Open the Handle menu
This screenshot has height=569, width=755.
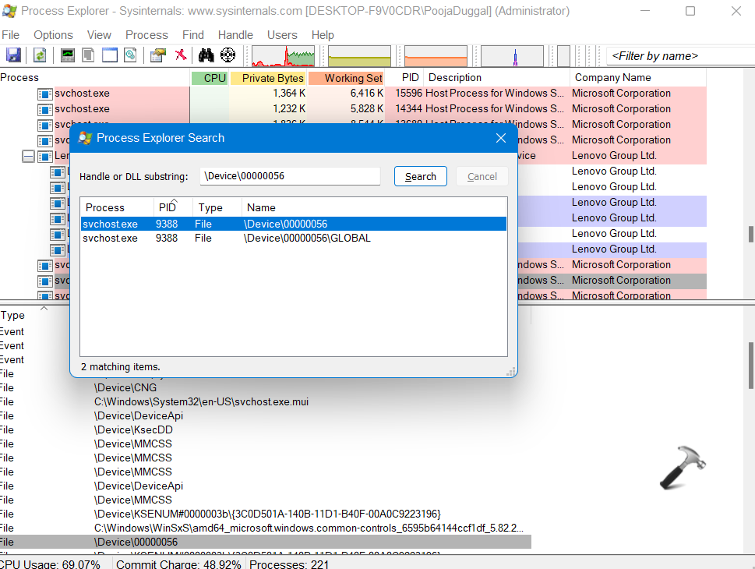pos(235,35)
